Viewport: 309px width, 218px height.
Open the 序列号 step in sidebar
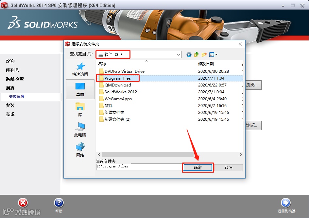pos(12,70)
